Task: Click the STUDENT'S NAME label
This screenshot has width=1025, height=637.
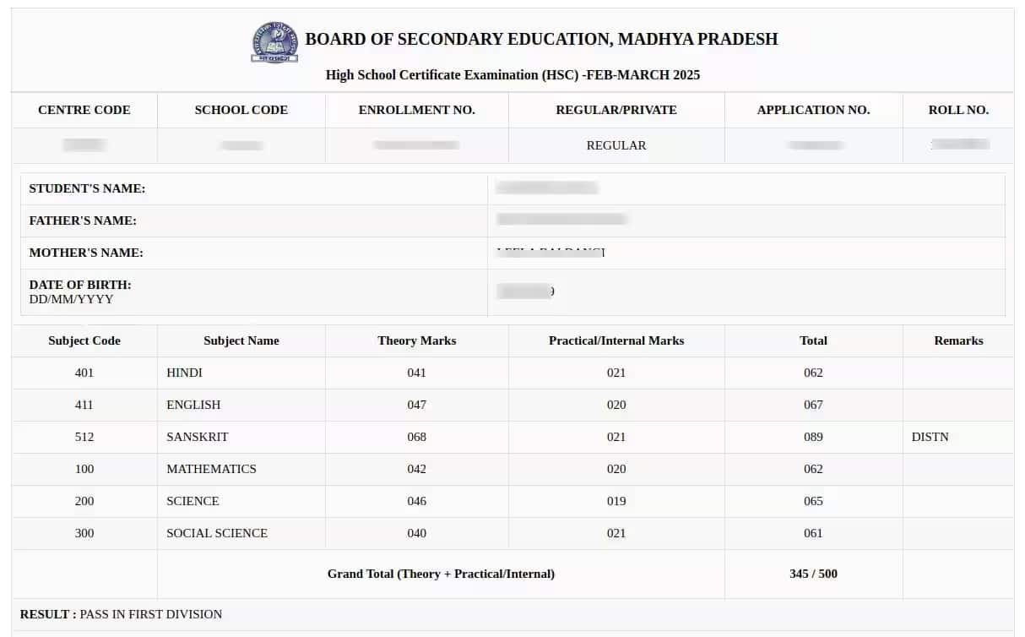Action: (87, 188)
